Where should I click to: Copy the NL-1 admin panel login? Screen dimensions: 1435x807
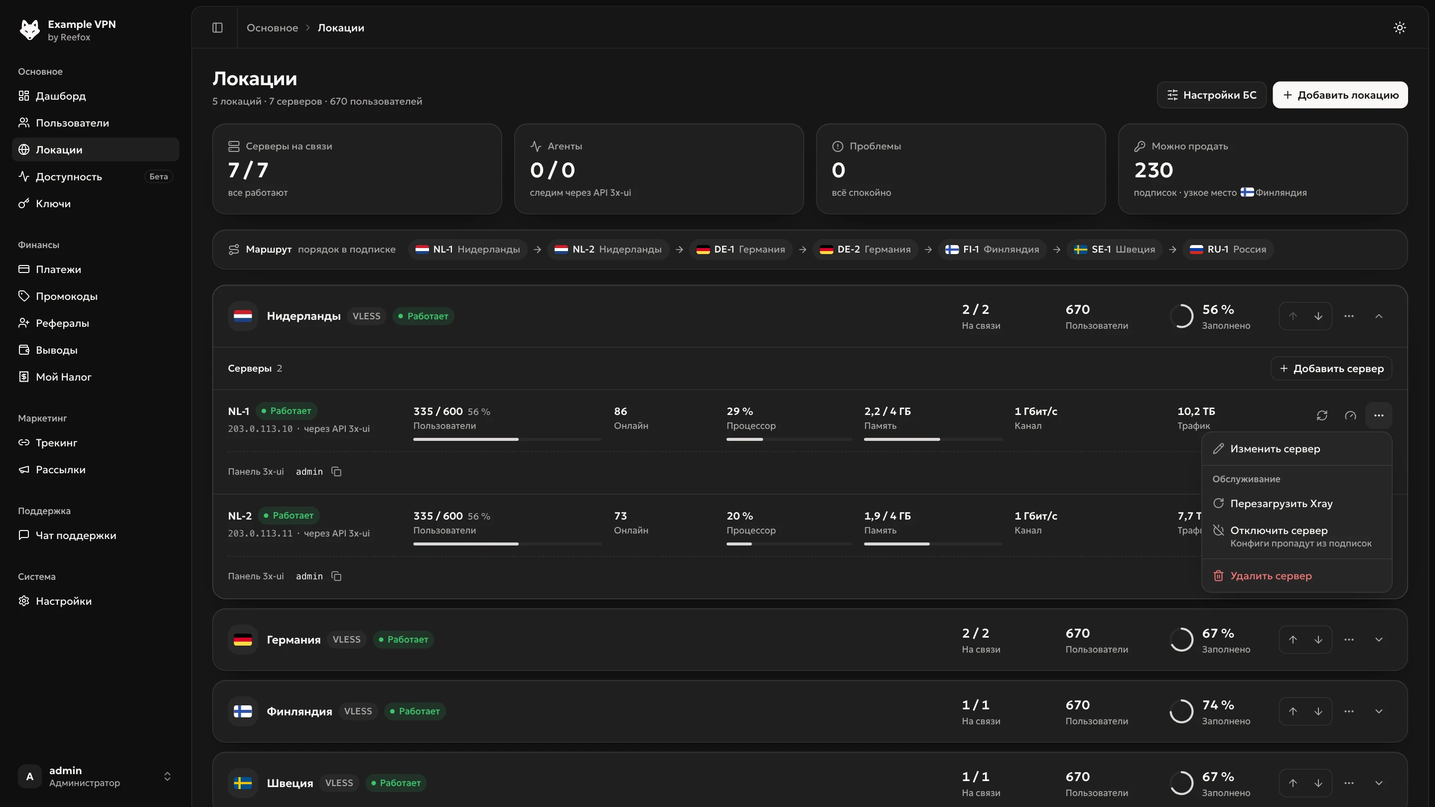click(x=336, y=472)
